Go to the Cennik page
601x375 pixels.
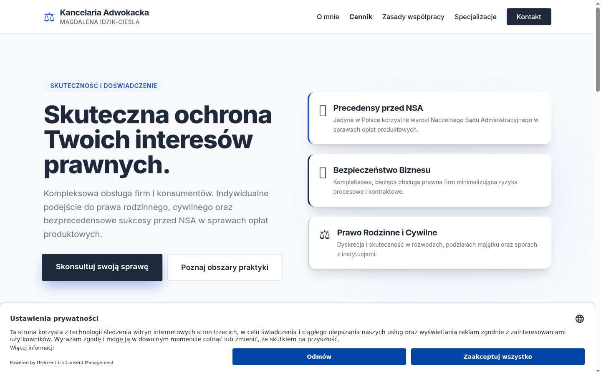coord(361,17)
